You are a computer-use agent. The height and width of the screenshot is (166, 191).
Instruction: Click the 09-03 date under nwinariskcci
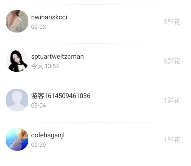(x=38, y=27)
